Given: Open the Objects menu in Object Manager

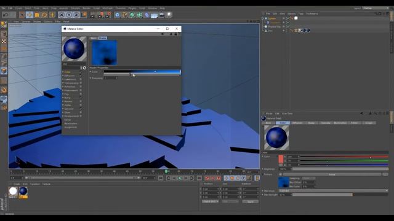Looking at the screenshot, I should (x=291, y=14).
